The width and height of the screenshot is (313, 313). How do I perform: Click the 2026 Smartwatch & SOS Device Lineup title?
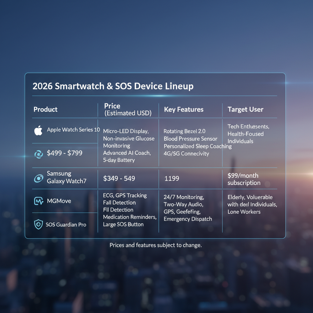[113, 86]
